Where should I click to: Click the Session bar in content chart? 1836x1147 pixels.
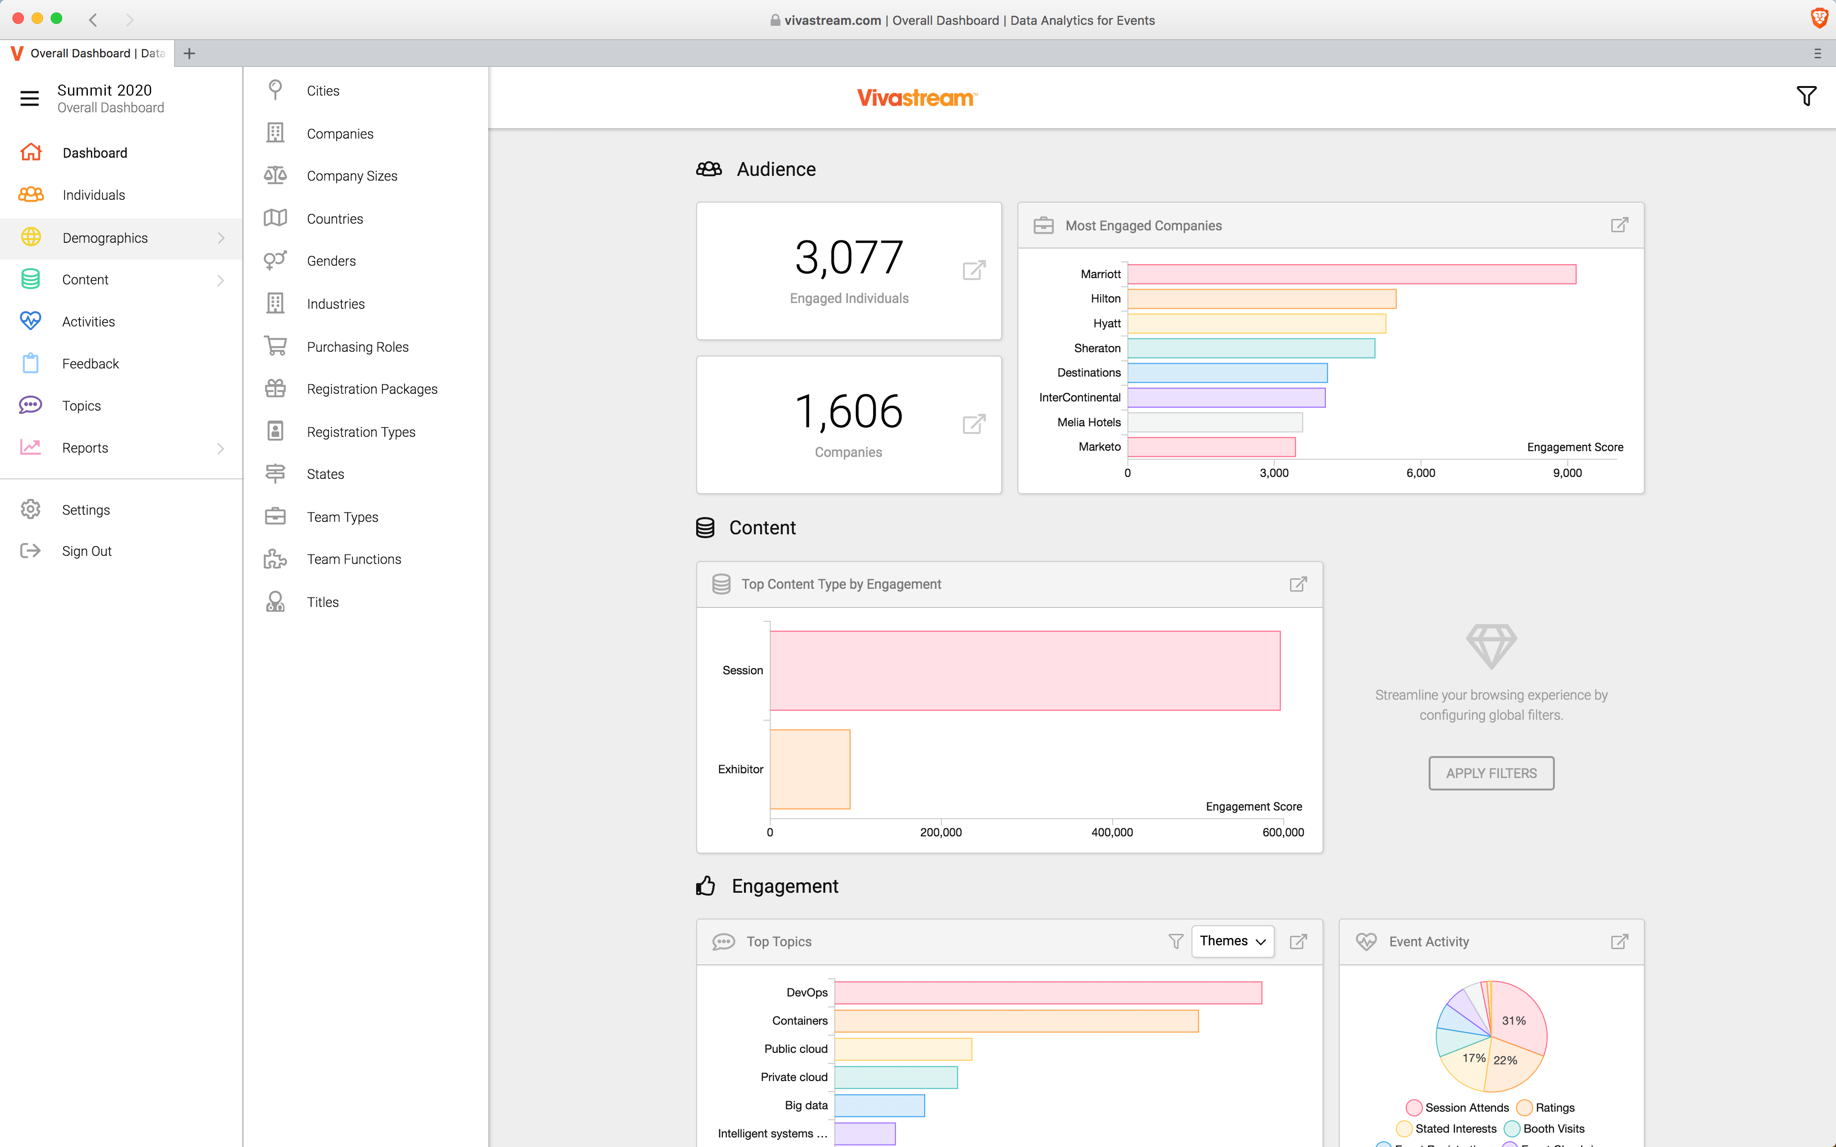pos(1025,671)
